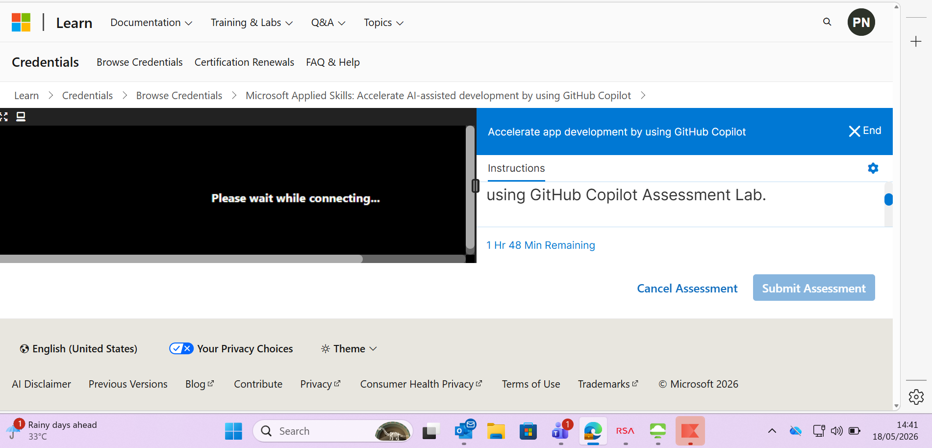Add a sidebar app with plus icon
The width and height of the screenshot is (932, 448).
916,42
